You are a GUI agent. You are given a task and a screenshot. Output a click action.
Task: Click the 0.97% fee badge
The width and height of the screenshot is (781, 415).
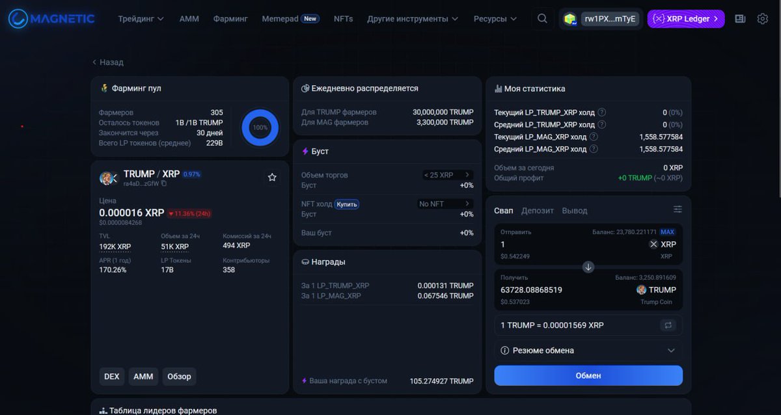click(x=191, y=174)
